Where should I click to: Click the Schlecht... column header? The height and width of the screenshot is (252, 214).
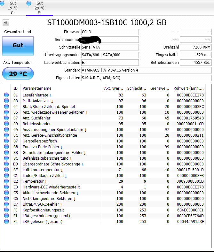[137, 88]
